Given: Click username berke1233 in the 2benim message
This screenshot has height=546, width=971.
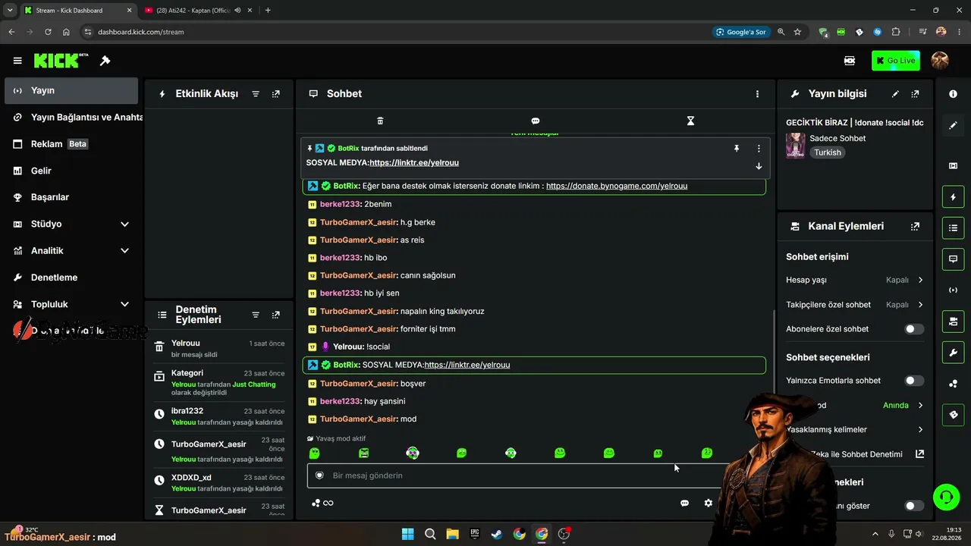Looking at the screenshot, I should 340,204.
